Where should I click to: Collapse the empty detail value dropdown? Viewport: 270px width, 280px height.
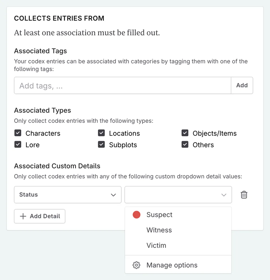pos(178,195)
